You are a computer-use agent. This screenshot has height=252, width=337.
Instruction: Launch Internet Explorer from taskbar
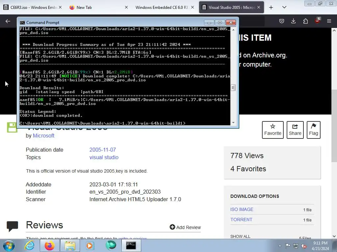(29, 245)
